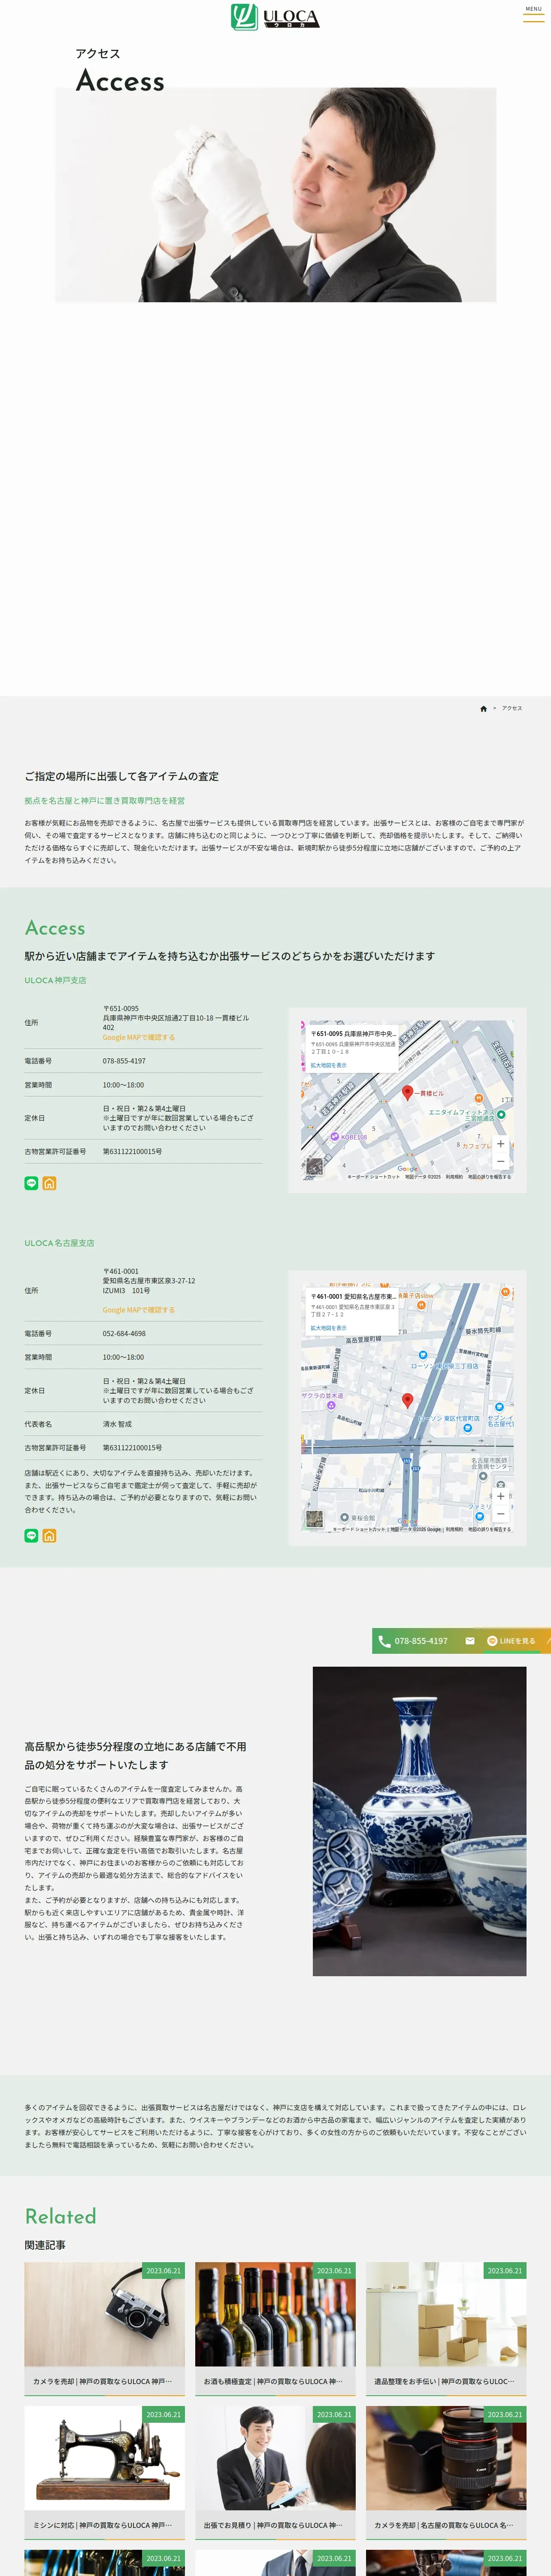Screen dimensions: 551x2576
Task: Zoom out on the Nagoya map
Action: (x=501, y=1513)
